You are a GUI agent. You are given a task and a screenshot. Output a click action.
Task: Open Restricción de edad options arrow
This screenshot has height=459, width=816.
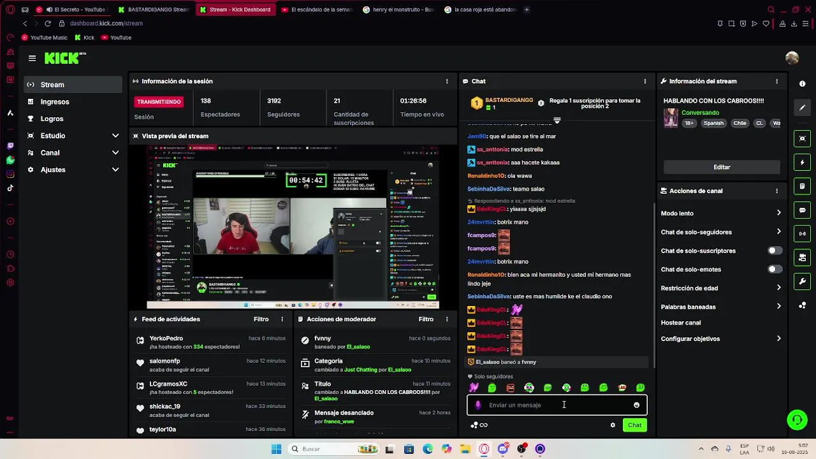[x=778, y=288]
